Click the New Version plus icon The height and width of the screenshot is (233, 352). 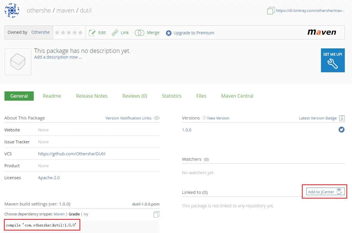(204, 118)
